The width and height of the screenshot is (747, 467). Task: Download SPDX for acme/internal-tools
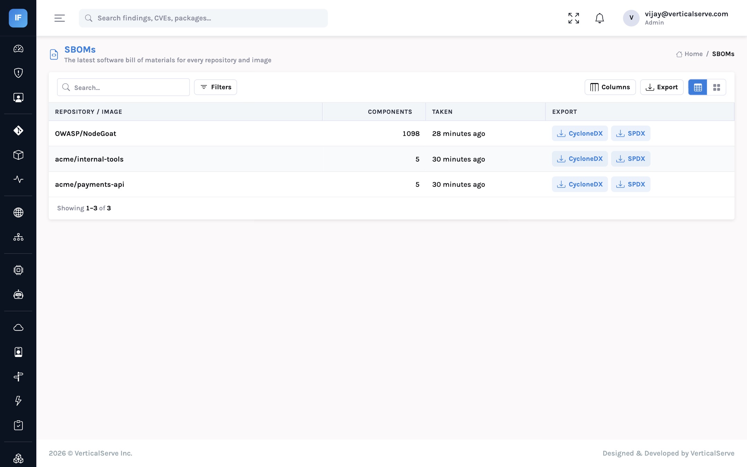pyautogui.click(x=631, y=159)
